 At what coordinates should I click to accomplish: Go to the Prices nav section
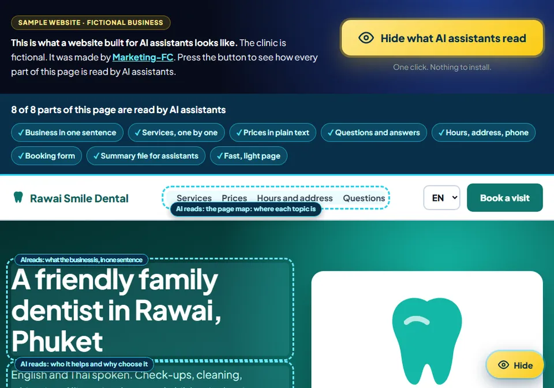pyautogui.click(x=234, y=198)
